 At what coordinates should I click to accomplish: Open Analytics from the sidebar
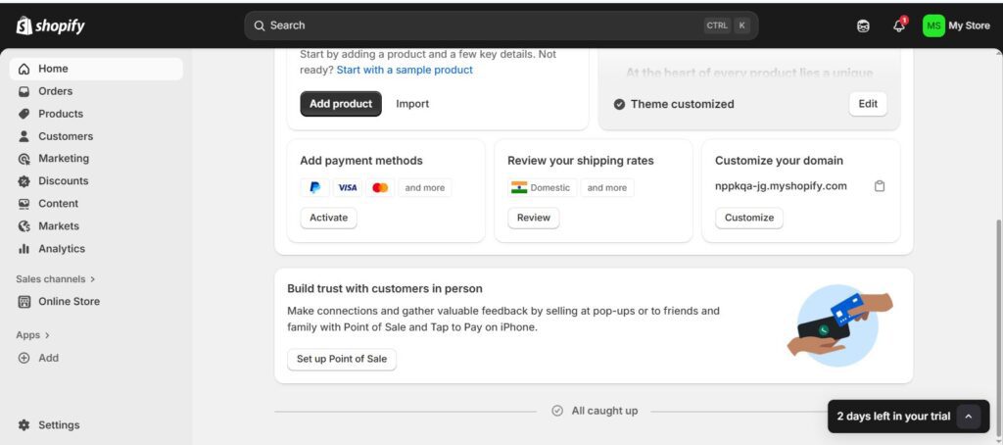coord(61,249)
